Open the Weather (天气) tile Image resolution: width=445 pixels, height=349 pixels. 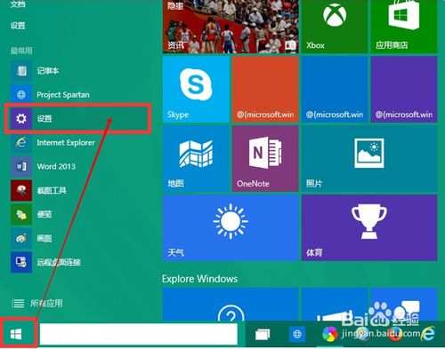pos(231,227)
